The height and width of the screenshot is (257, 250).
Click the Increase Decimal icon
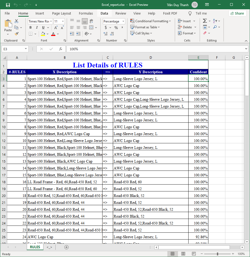tap(106, 34)
